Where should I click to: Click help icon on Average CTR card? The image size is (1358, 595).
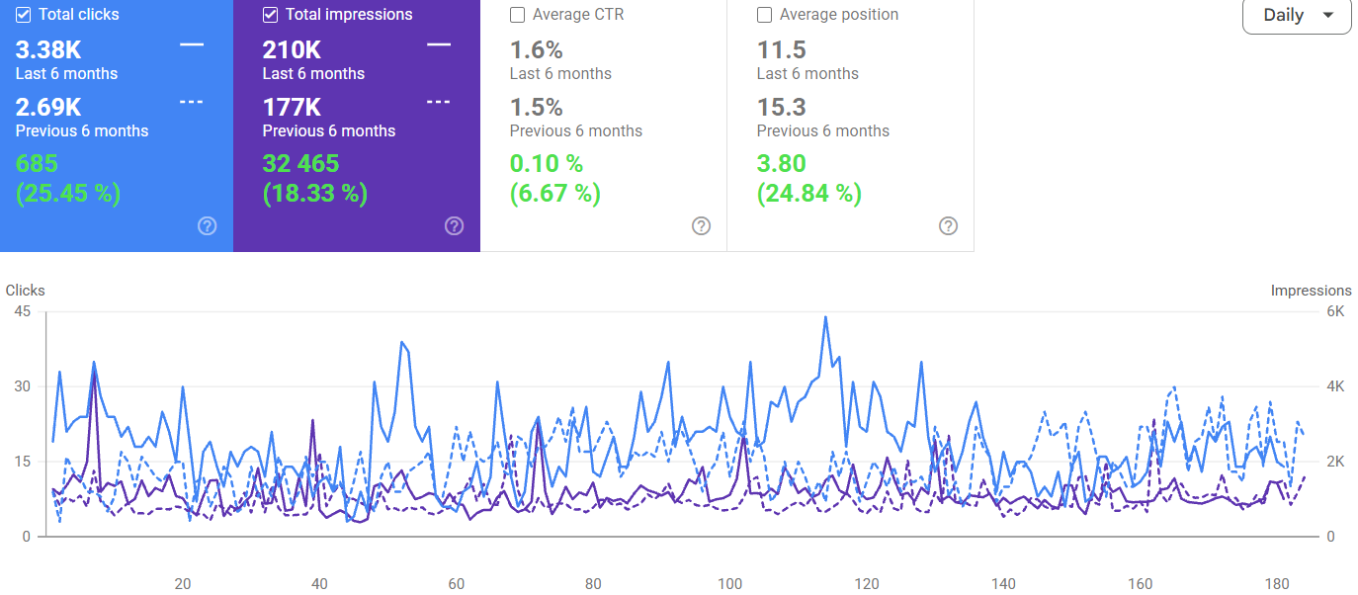click(701, 225)
